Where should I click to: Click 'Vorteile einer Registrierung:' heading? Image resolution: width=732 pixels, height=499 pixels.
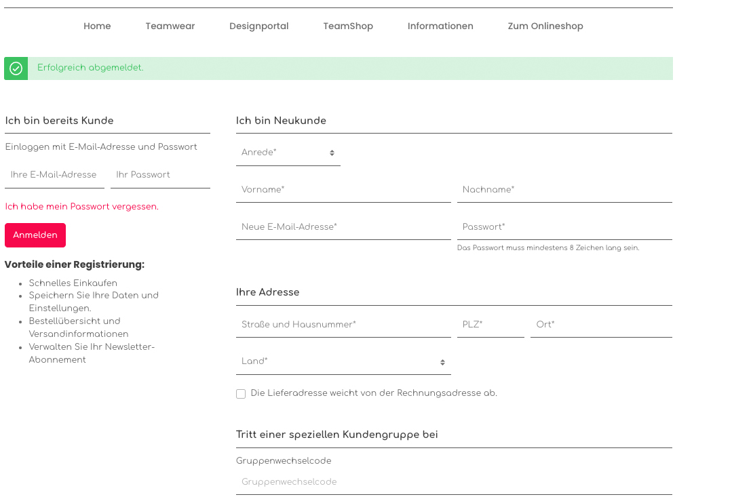tap(75, 264)
